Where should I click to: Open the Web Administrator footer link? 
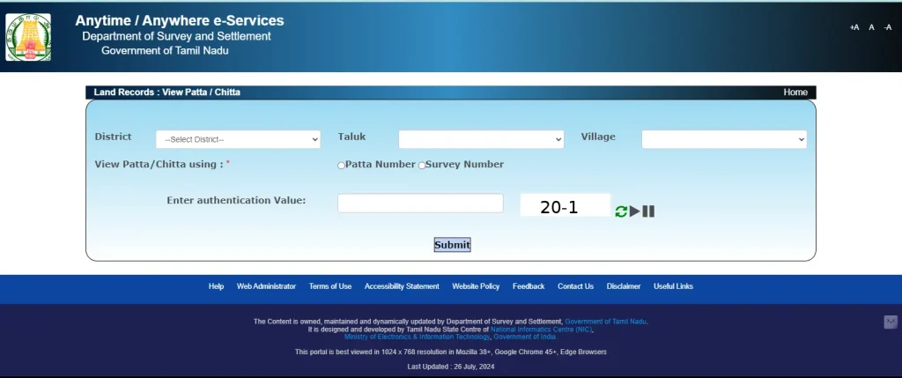(x=266, y=286)
